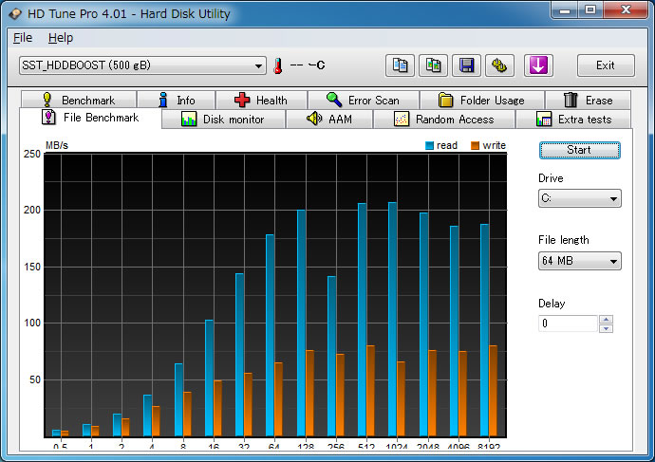The image size is (655, 462).
Task: Open the Help menu
Action: coord(61,38)
